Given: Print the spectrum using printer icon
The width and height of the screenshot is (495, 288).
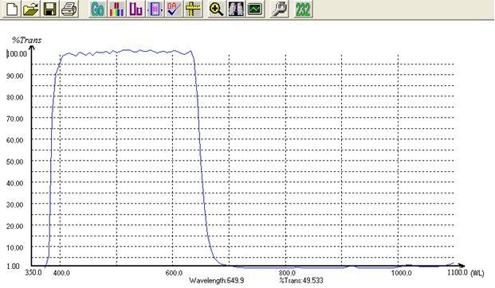Looking at the screenshot, I should coord(69,9).
